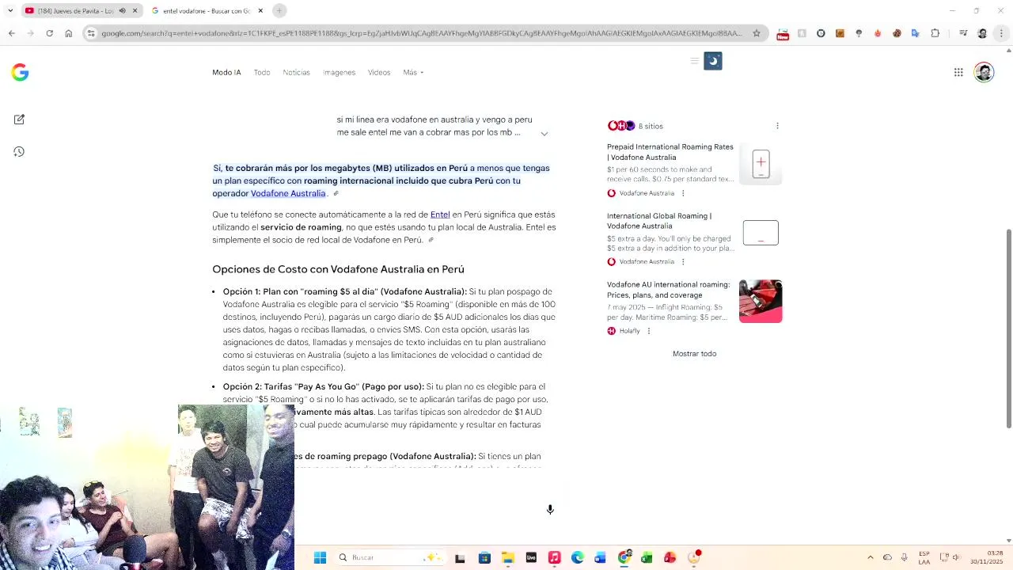Follow the Entel hyperlink in answer
This screenshot has width=1013, height=570.
click(440, 215)
